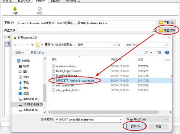Screen dimensions: 180x134
Task: Expand the 配置文件 path dropdown
Action: (154, 30)
